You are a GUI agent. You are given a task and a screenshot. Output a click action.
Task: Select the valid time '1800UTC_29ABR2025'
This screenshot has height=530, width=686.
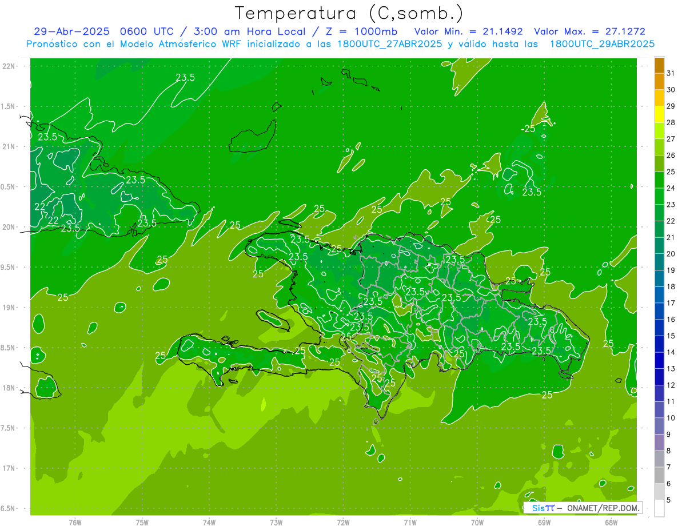click(x=602, y=44)
